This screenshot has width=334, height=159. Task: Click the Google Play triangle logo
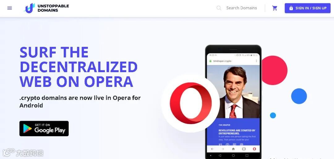(x=27, y=128)
